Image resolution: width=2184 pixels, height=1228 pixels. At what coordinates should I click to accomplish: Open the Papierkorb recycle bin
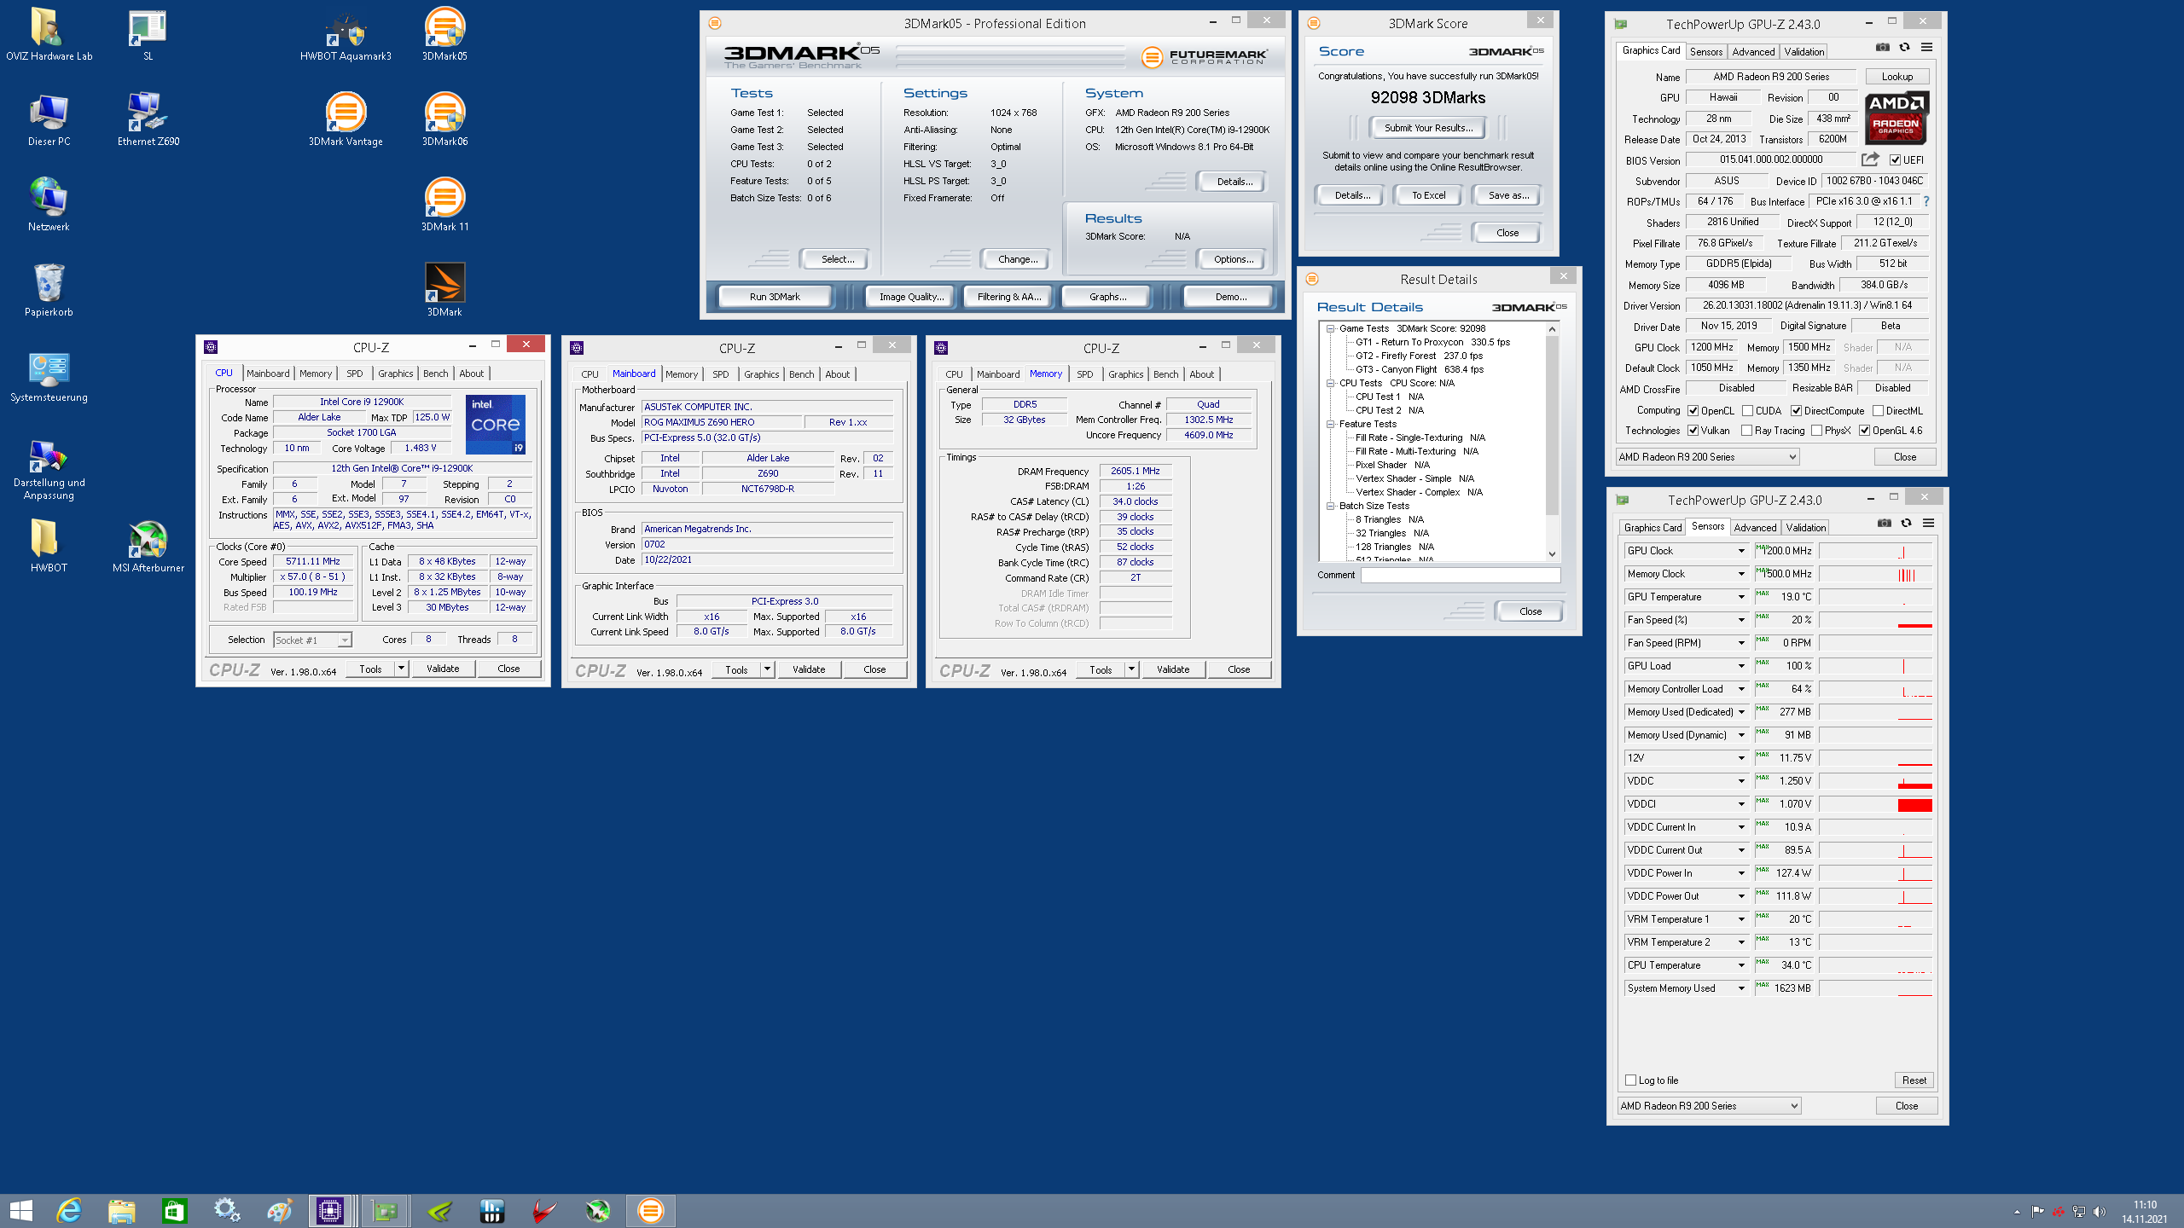coord(49,290)
